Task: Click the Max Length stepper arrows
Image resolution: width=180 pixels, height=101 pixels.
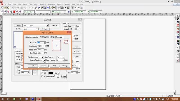Action: coord(45,46)
